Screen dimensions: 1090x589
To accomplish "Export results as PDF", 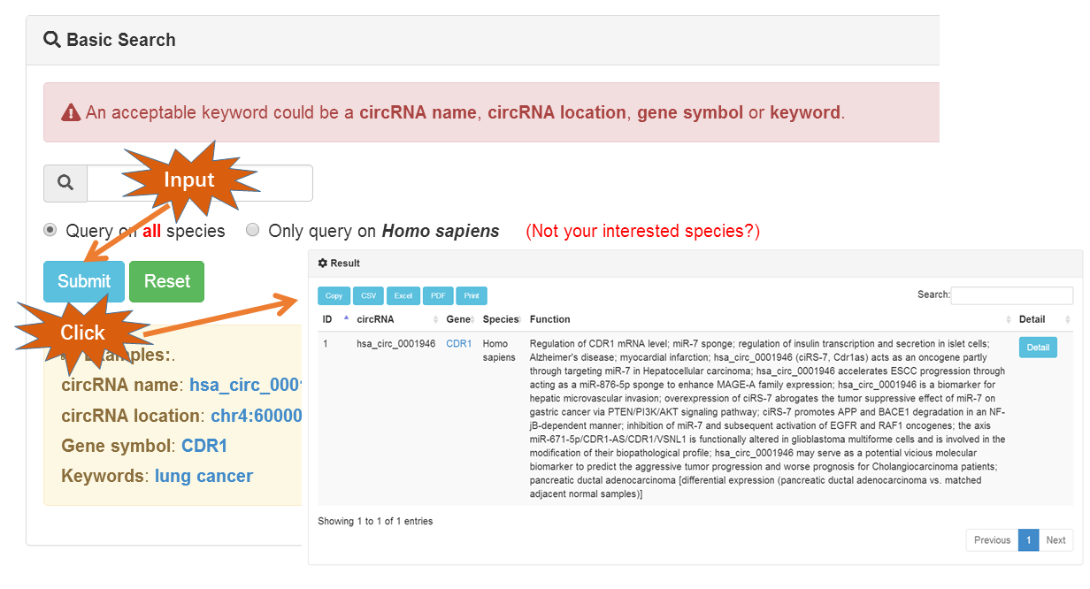I will 438,296.
